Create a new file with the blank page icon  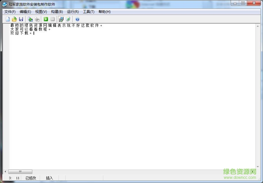[x=8, y=19]
